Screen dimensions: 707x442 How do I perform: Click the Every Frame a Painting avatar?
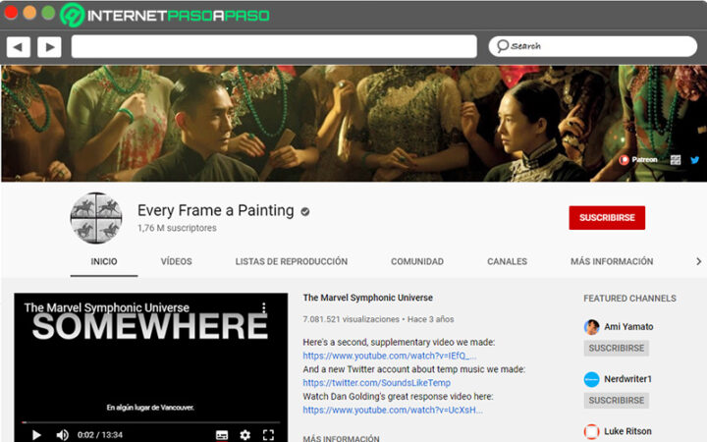(96, 217)
